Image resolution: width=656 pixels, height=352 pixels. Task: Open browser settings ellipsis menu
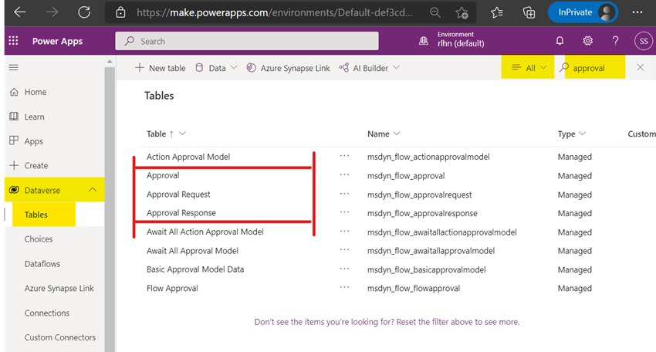(637, 12)
